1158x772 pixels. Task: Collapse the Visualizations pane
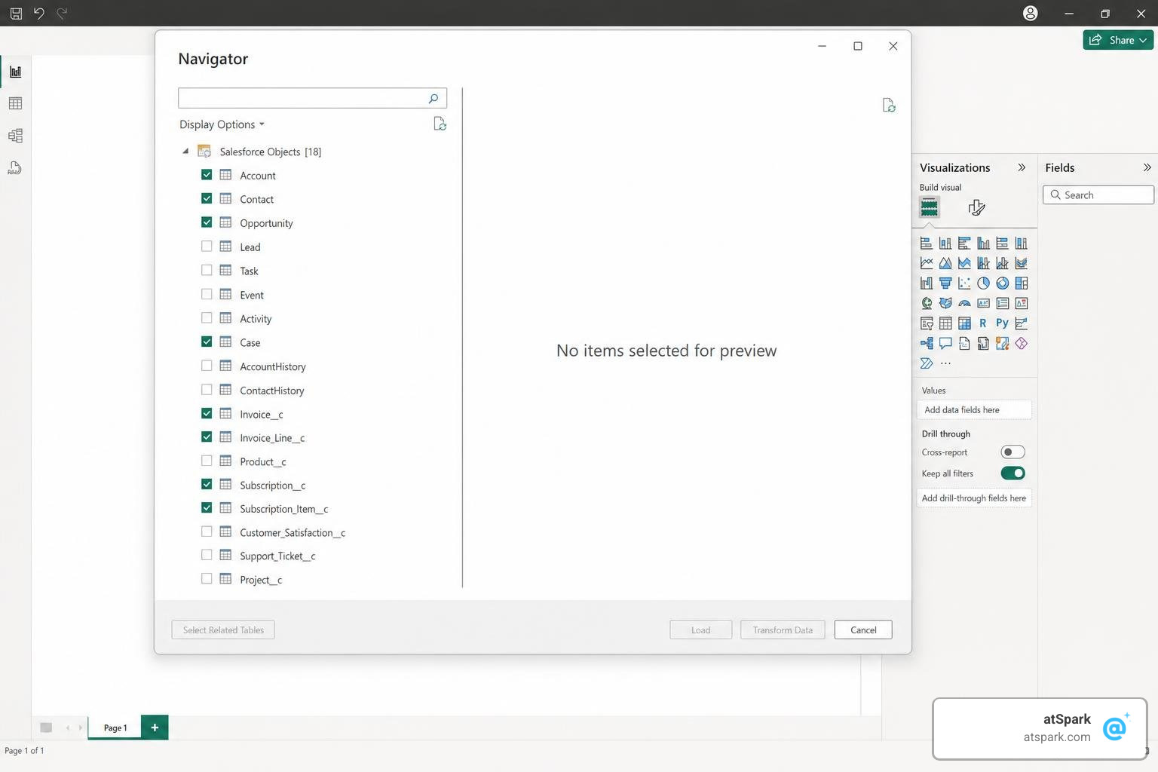(x=1022, y=167)
